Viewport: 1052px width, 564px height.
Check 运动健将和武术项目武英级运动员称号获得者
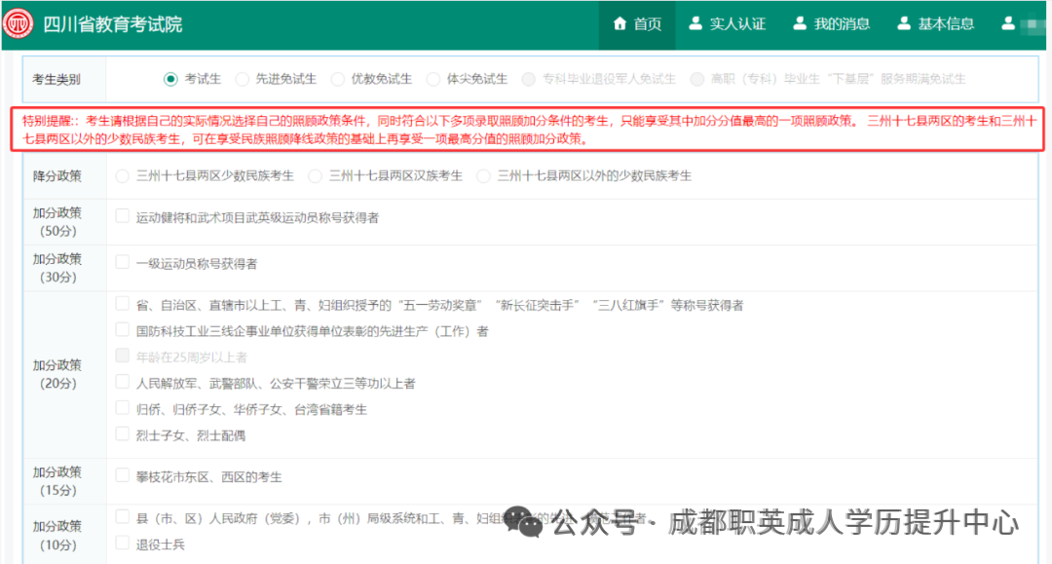pos(122,216)
